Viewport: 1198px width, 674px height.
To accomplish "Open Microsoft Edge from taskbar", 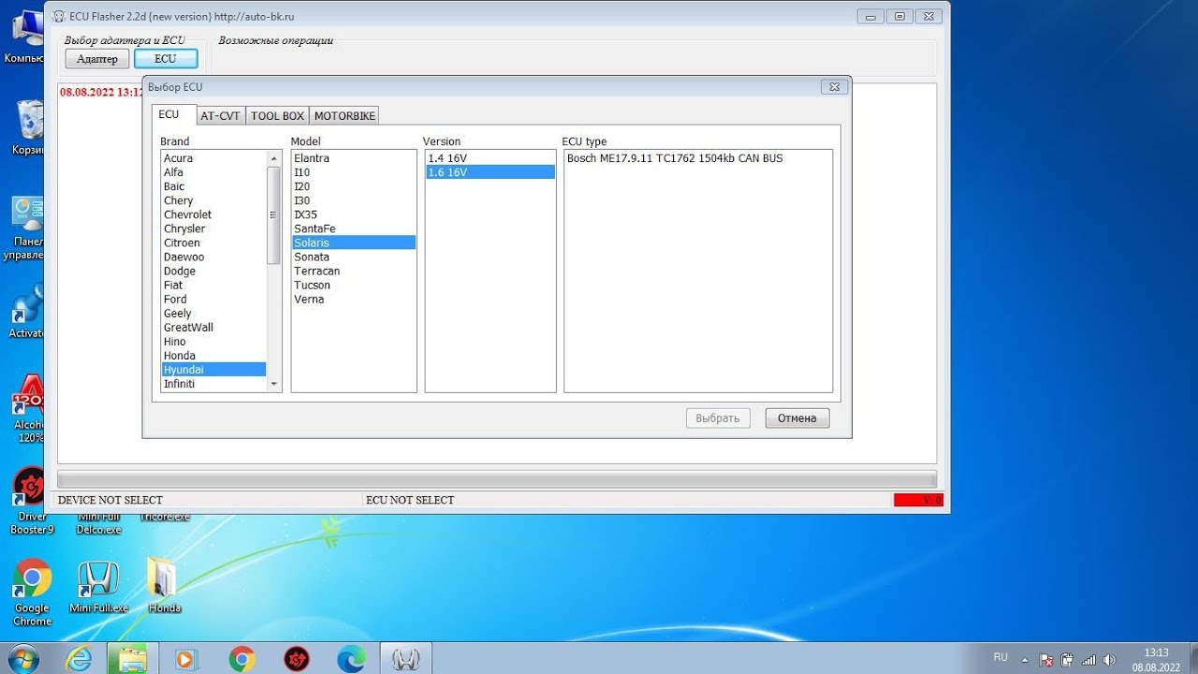I will 351,659.
